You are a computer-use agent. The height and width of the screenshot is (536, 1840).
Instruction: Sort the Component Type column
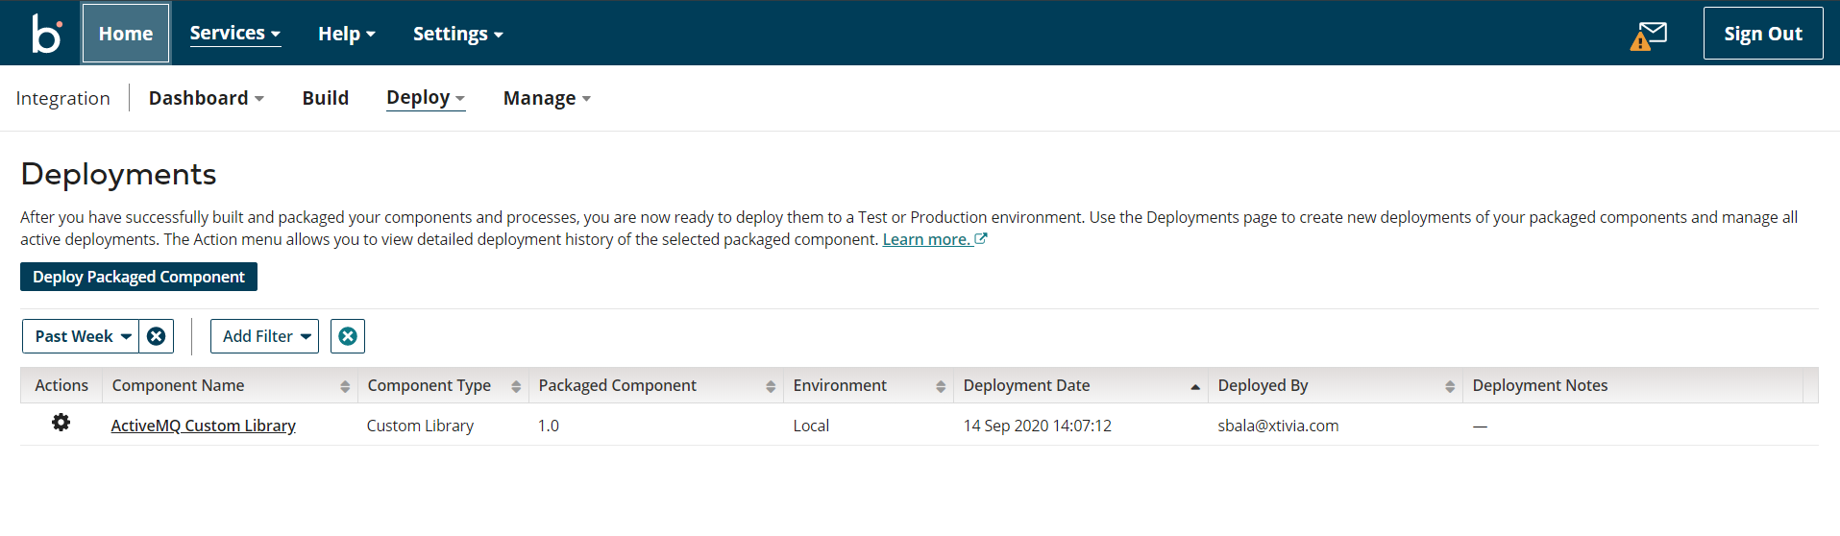[x=516, y=386]
